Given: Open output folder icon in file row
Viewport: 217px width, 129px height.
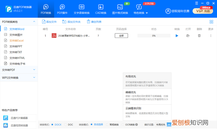Looking at the screenshot, I should click(188, 36).
